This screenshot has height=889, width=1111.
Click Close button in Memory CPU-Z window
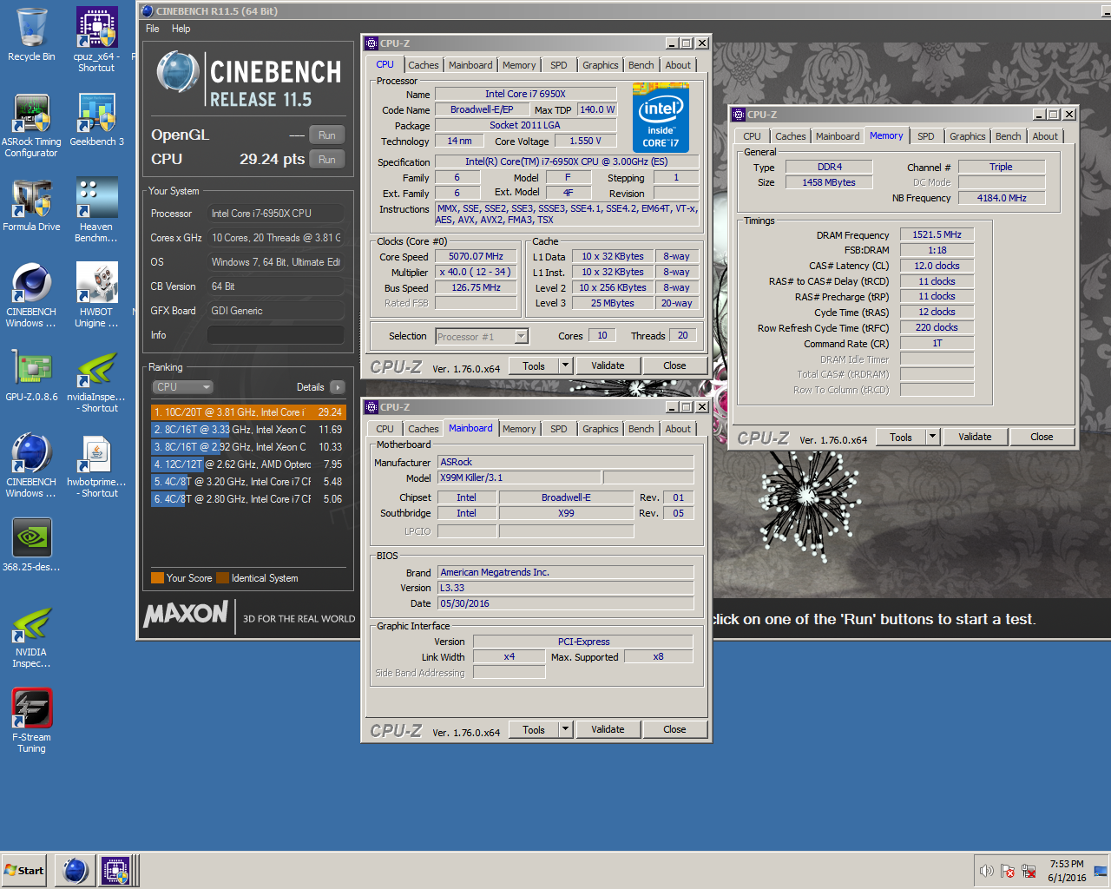click(x=1042, y=437)
